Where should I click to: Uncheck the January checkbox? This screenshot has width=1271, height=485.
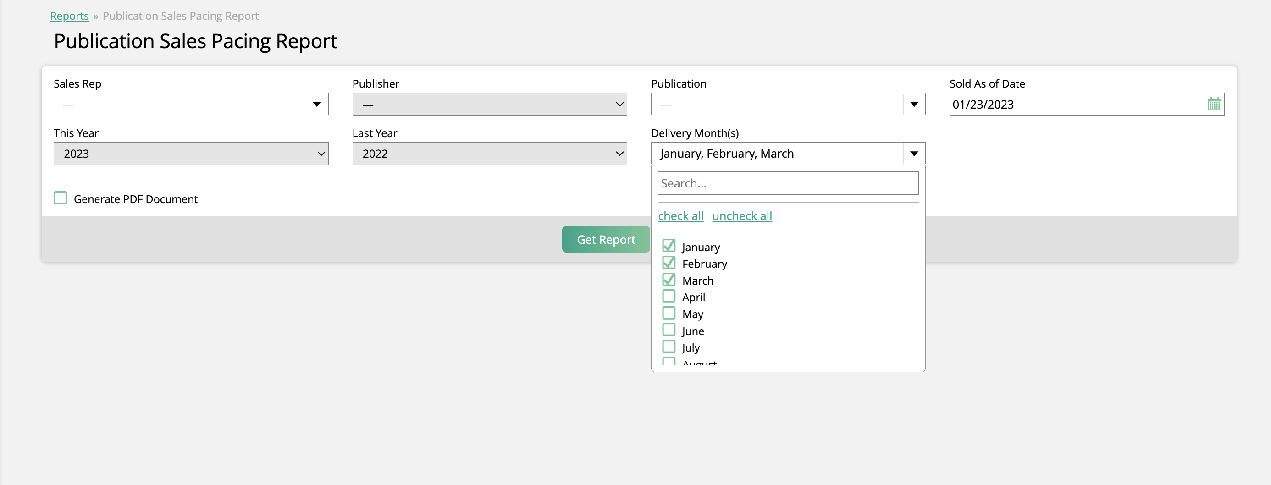pos(669,246)
